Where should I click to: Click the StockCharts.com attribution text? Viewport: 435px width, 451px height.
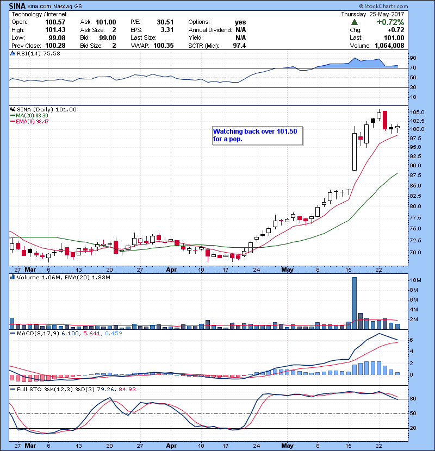coord(383,7)
